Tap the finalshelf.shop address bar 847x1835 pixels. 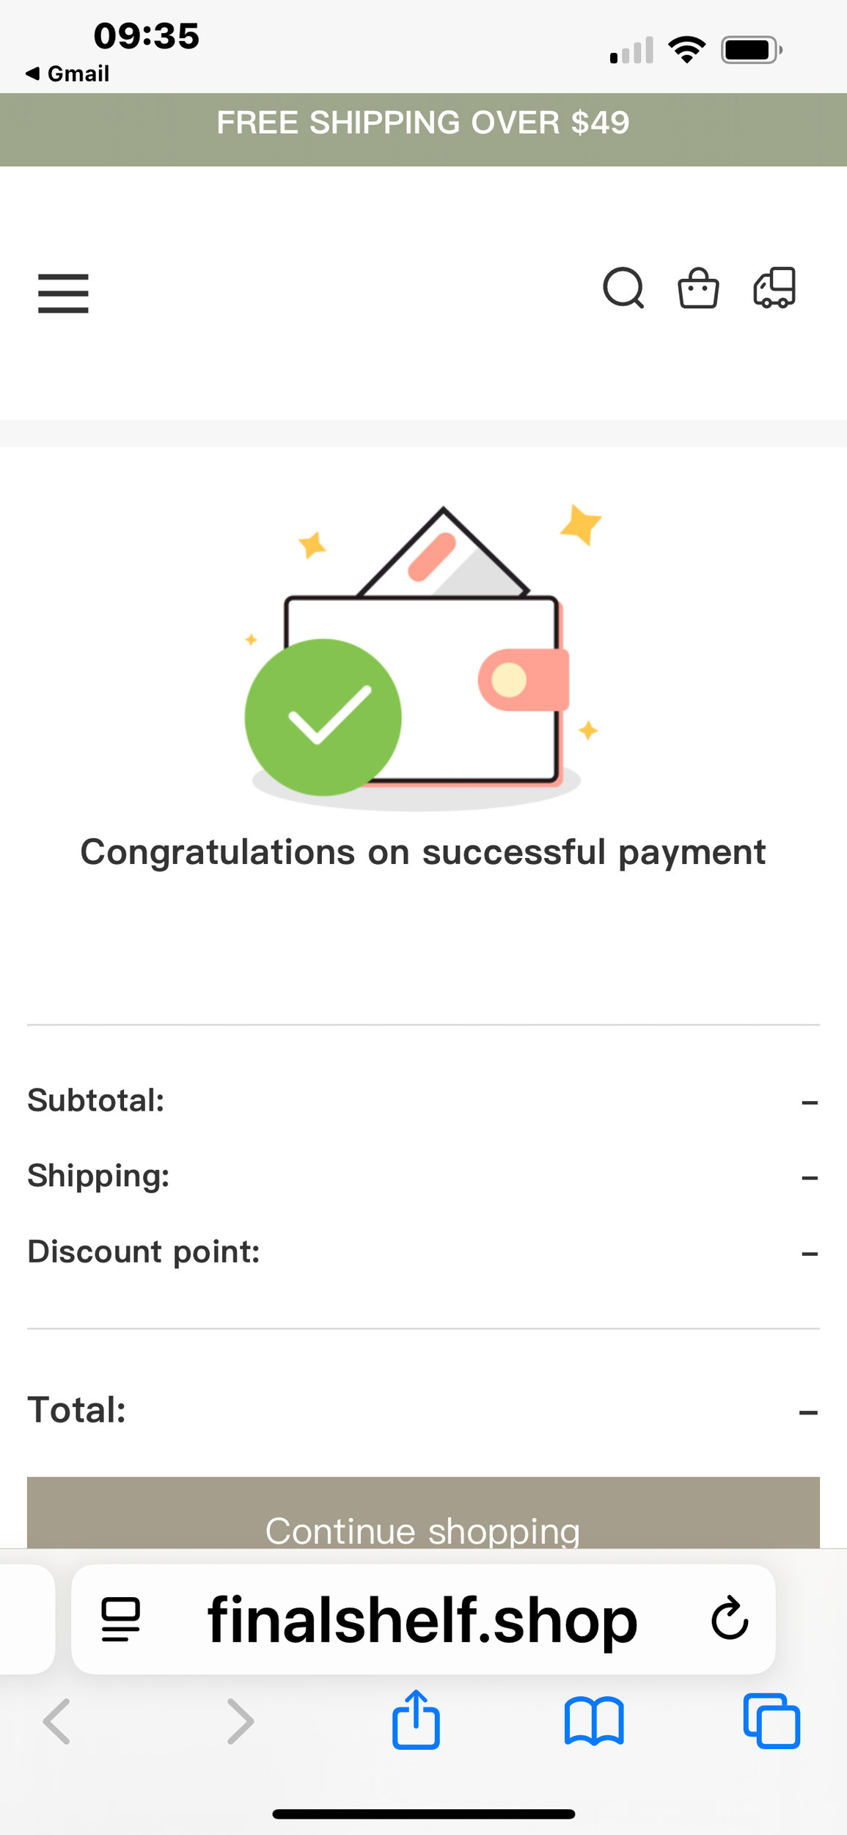[x=423, y=1618]
